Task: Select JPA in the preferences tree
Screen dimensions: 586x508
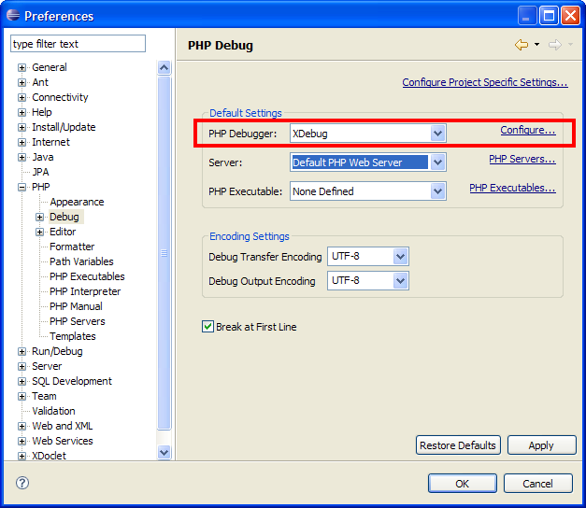Action: (40, 172)
